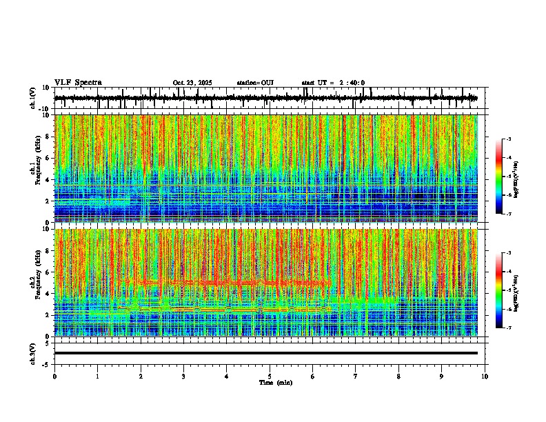Click the time axis tick label "5"
This screenshot has width=546, height=422.
point(270,376)
